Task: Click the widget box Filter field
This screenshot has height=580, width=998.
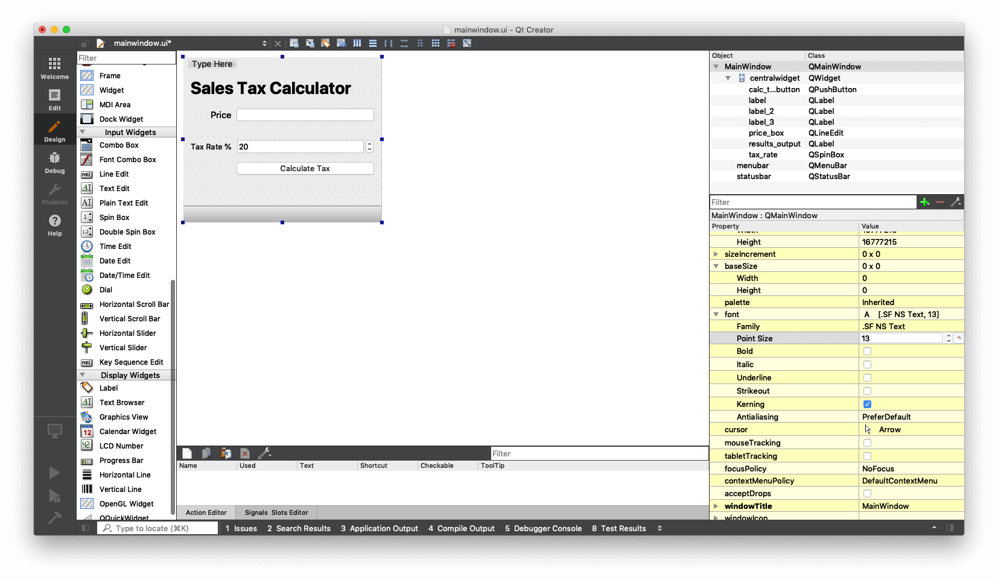Action: coord(127,58)
